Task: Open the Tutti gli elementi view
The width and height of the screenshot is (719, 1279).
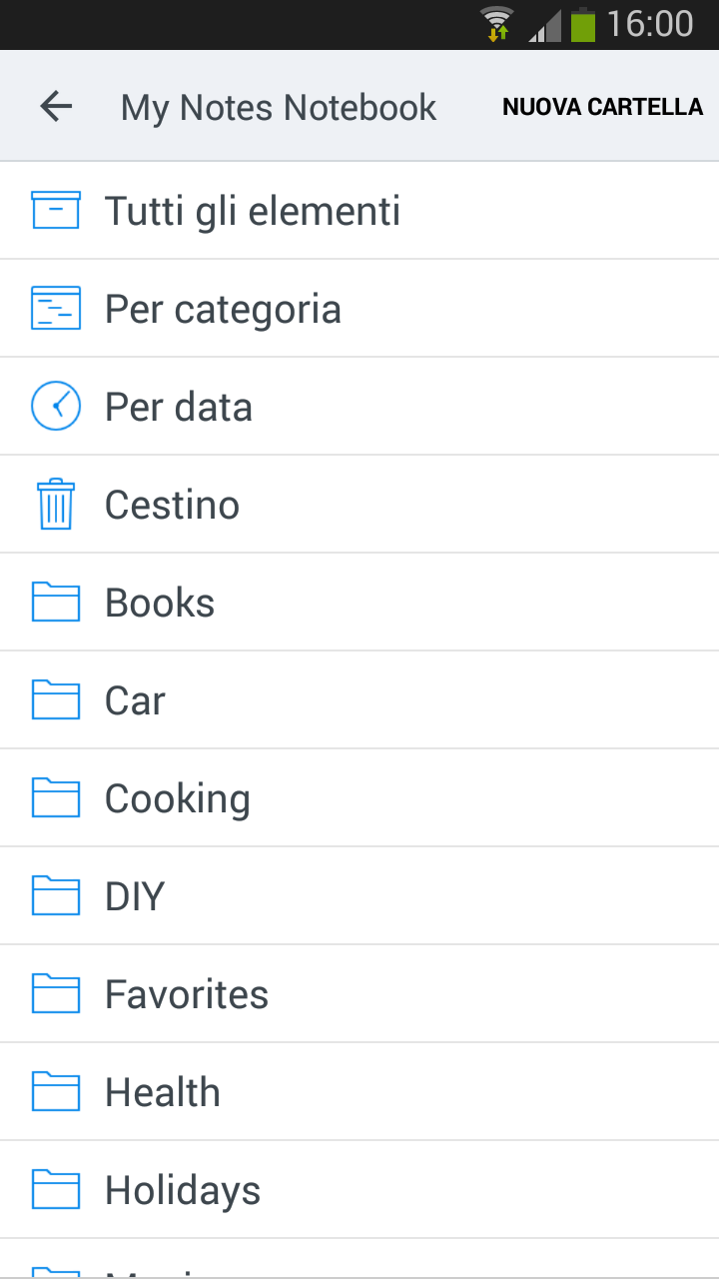Action: point(253,211)
